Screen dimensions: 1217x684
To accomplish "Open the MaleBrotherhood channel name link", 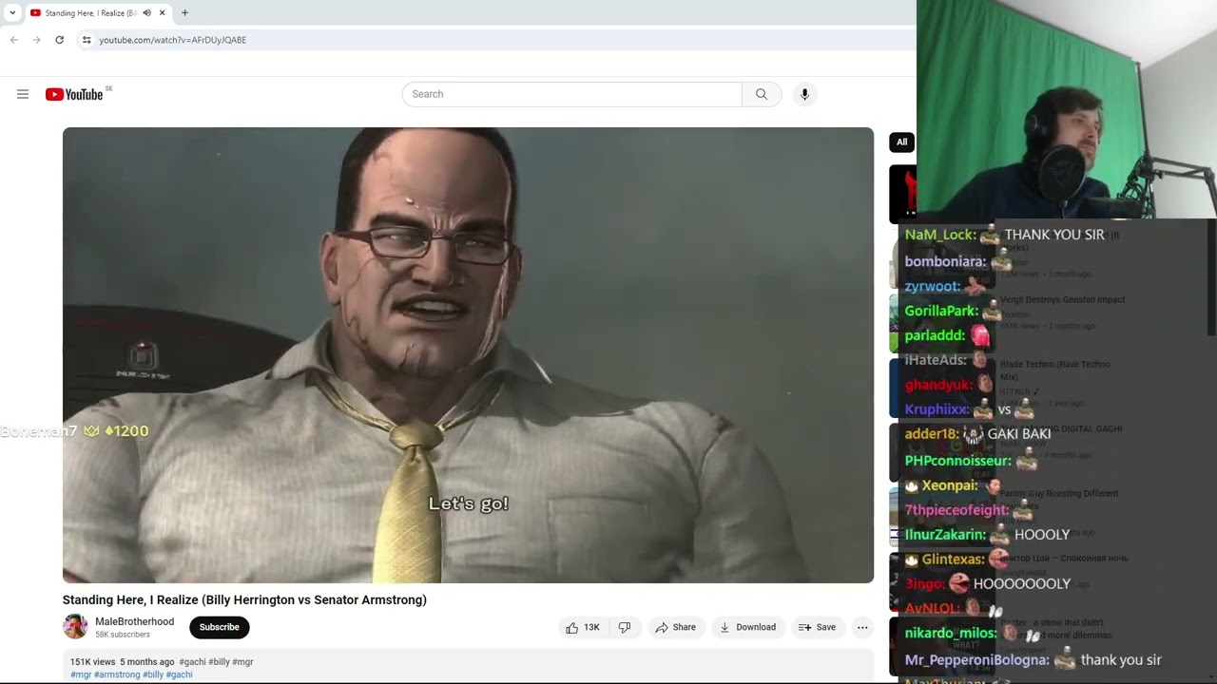I will click(x=134, y=621).
